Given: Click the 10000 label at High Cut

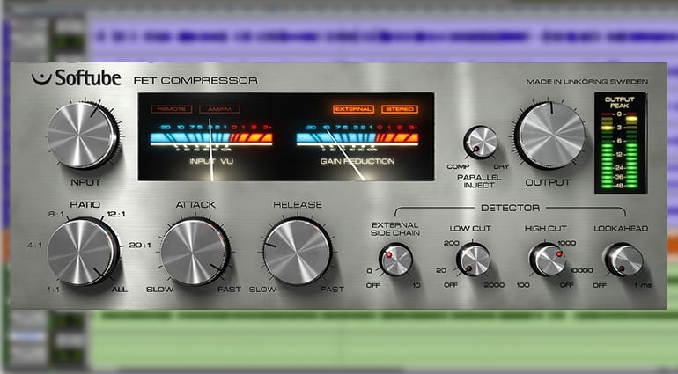Looking at the screenshot, I should point(581,271).
